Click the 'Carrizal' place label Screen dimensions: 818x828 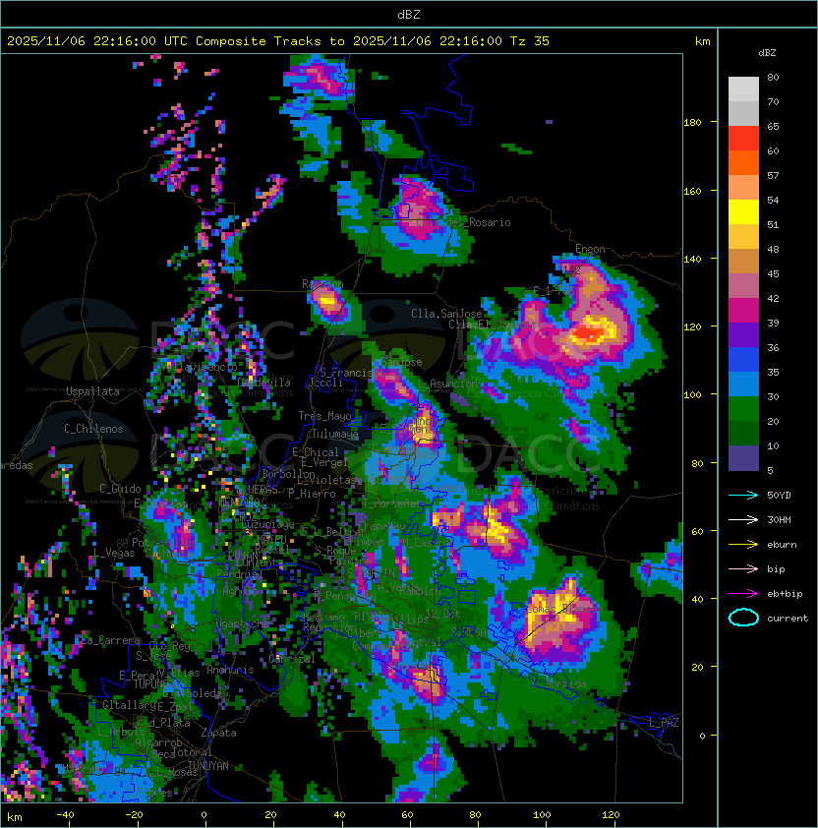pos(292,659)
